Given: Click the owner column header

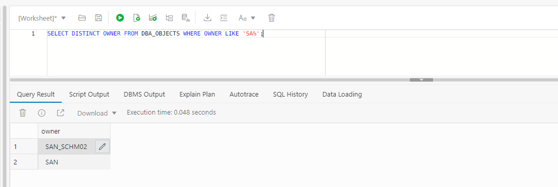Looking at the screenshot, I should pos(74,131).
